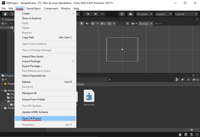Open the GameObject menu
Viewport: 200px width, 137px height.
click(x=33, y=8)
